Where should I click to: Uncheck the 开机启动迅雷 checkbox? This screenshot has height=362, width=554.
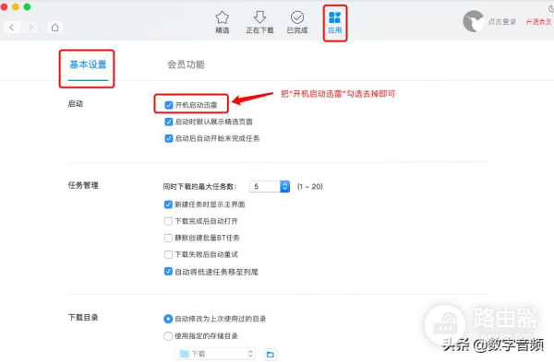169,105
